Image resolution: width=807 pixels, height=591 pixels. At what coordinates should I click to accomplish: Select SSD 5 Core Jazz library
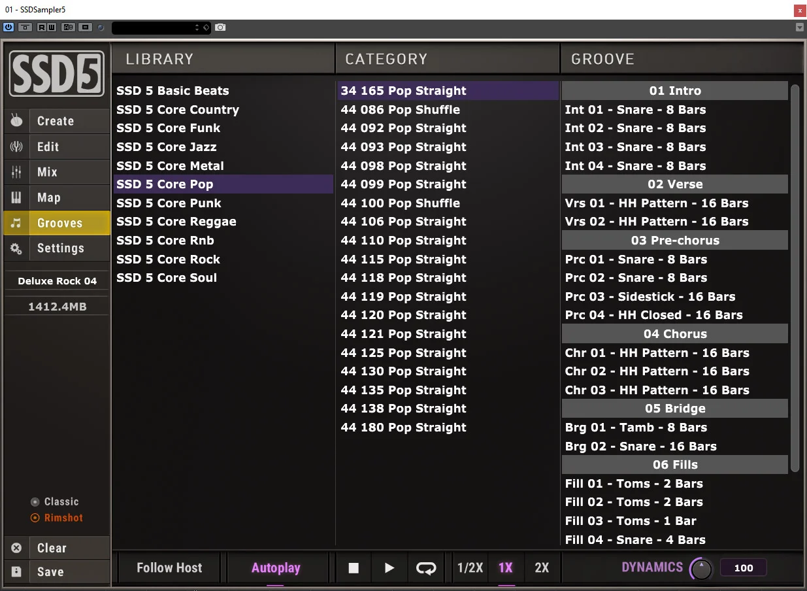pyautogui.click(x=223, y=147)
